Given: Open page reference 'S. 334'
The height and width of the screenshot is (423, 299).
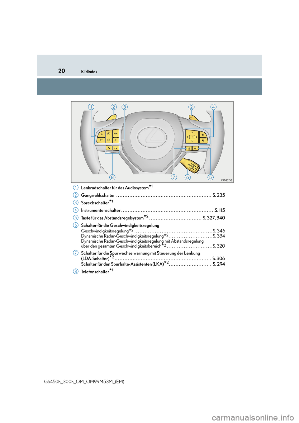Looking at the screenshot, I should [219, 236].
